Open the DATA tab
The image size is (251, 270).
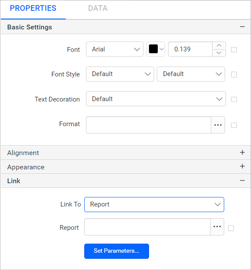click(x=98, y=8)
